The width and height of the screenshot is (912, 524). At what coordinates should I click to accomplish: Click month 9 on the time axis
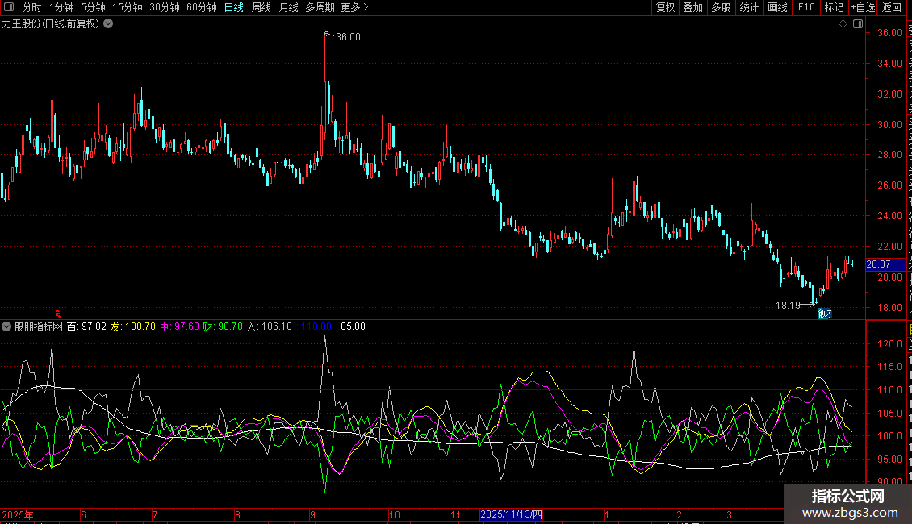(x=312, y=514)
